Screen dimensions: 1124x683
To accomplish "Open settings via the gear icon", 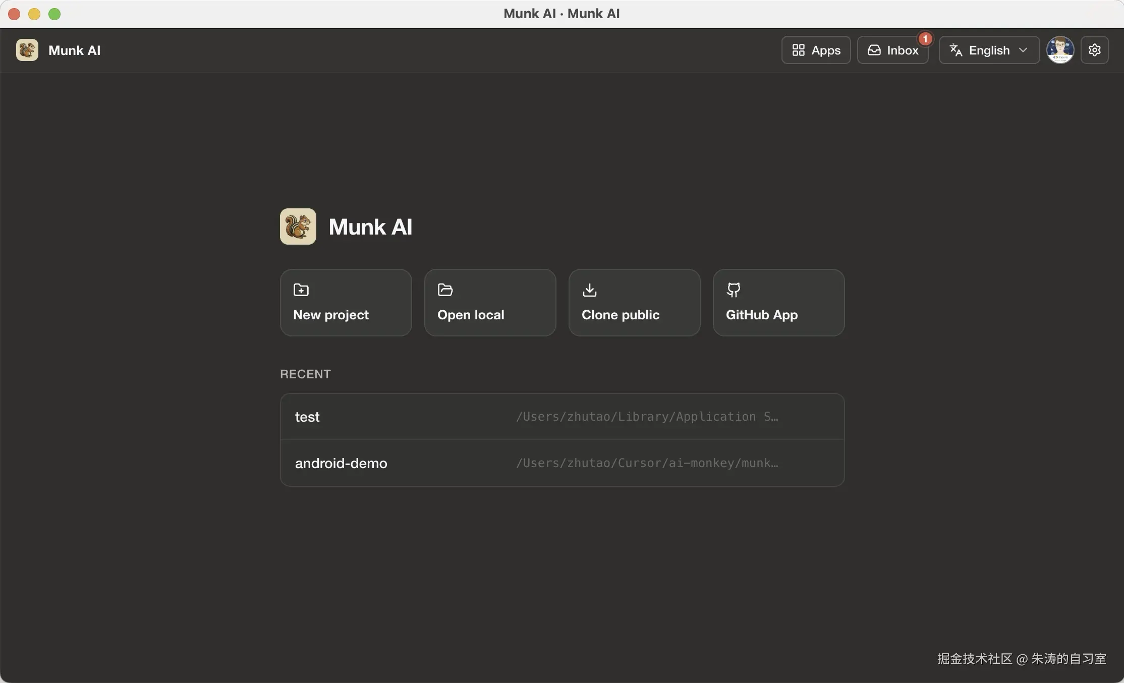I will click(x=1094, y=50).
